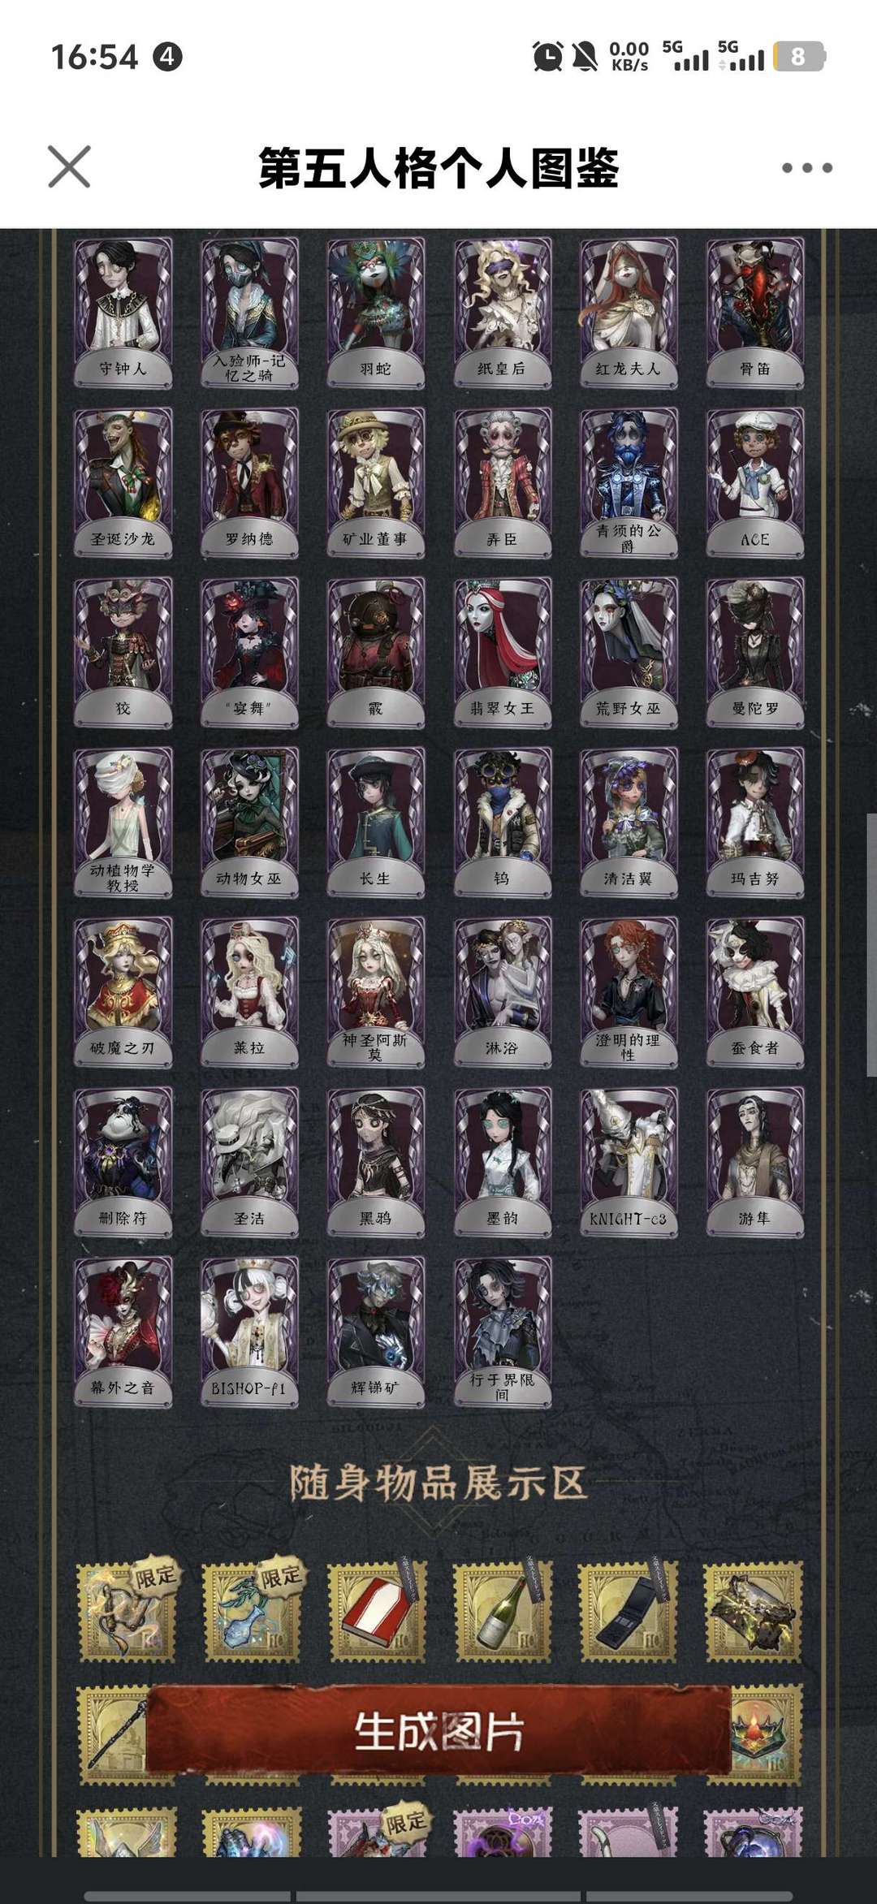Choose the black phone accessory stamp
Image resolution: width=877 pixels, height=1904 pixels.
627,1611
